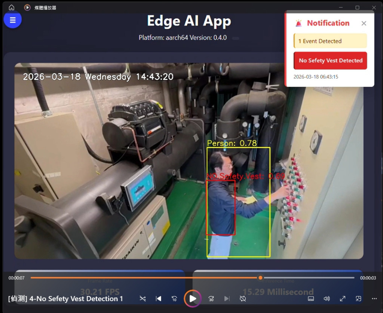The width and height of the screenshot is (383, 313).
Task: Click the No Sefety Vest Detected button
Action: (x=330, y=61)
